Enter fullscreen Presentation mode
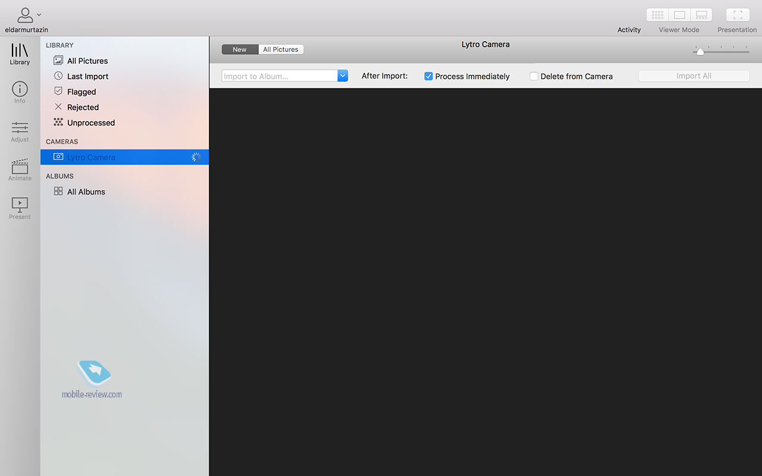Image resolution: width=762 pixels, height=476 pixels. (738, 15)
